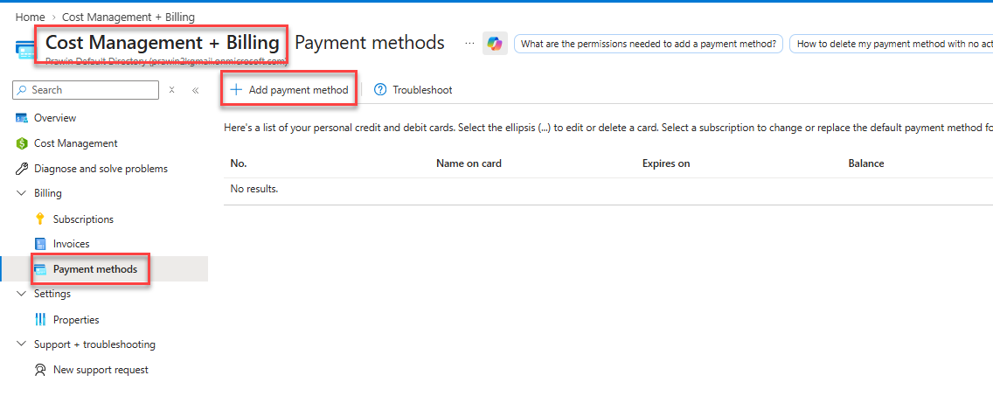Collapse the Billing section chevron
993x410 pixels.
[22, 192]
